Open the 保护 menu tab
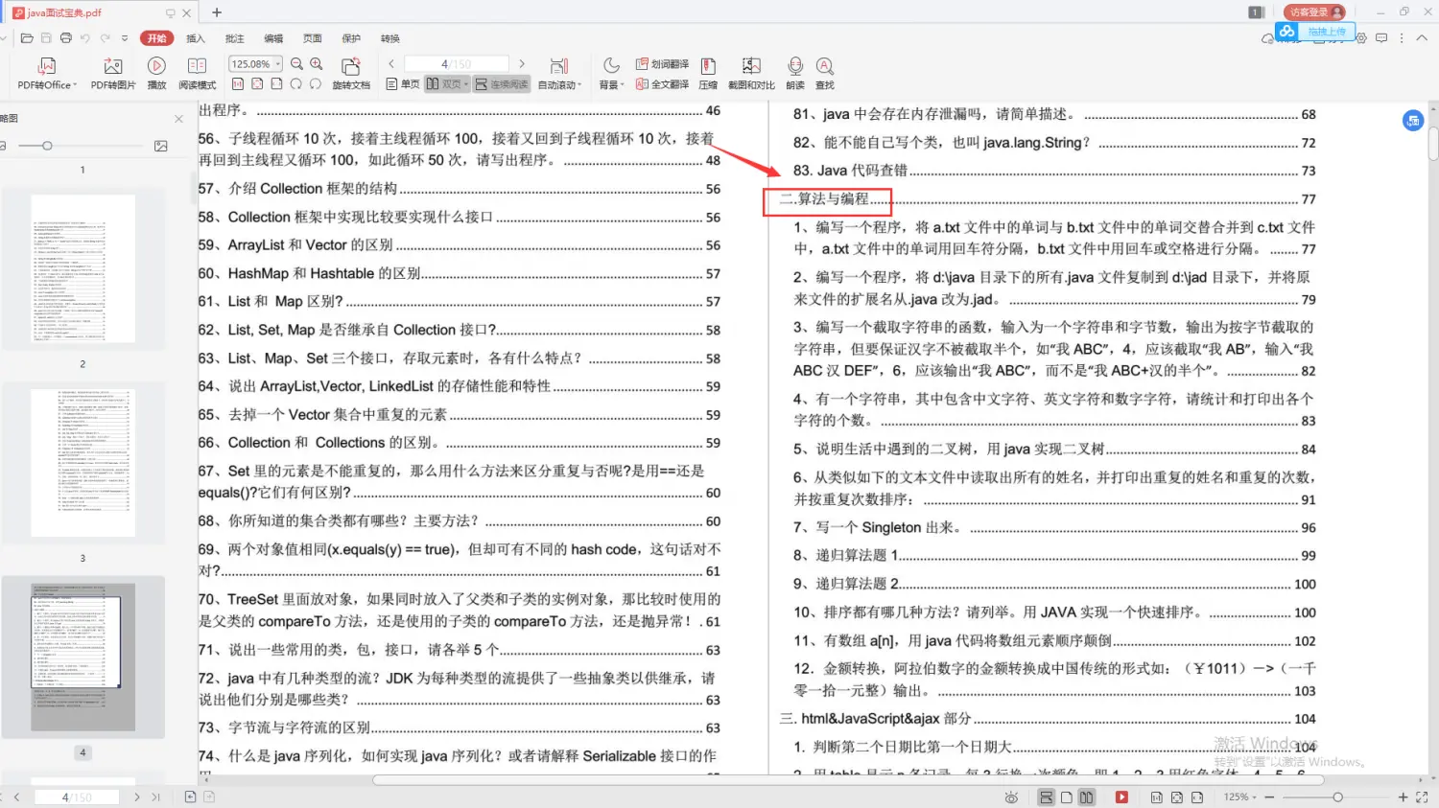Screen dimensions: 1439x808 pyautogui.click(x=350, y=37)
